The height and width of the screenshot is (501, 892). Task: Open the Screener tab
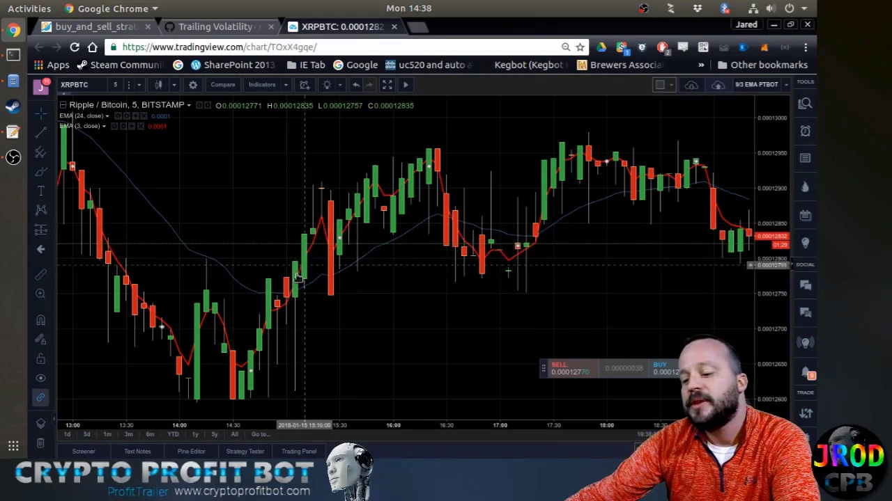pyautogui.click(x=84, y=452)
